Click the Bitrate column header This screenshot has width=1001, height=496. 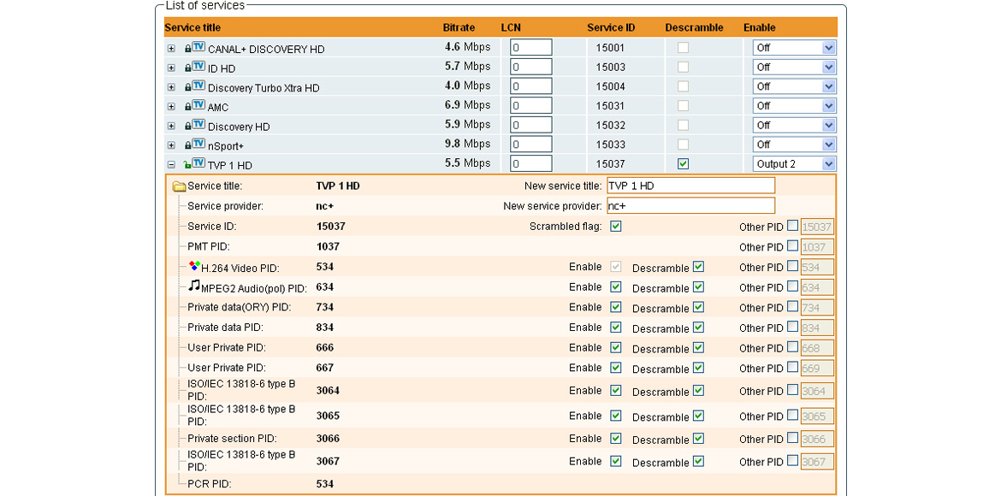pyautogui.click(x=459, y=27)
